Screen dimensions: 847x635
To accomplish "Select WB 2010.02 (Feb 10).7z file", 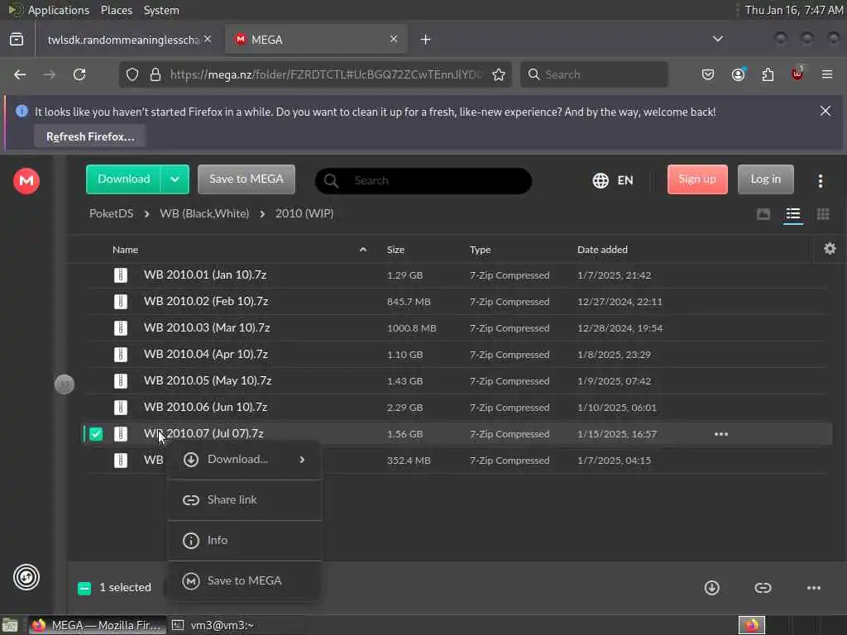I will pyautogui.click(x=206, y=301).
